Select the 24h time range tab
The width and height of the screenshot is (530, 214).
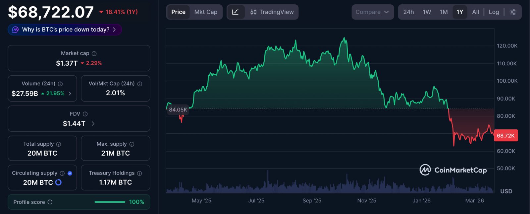[x=409, y=12]
